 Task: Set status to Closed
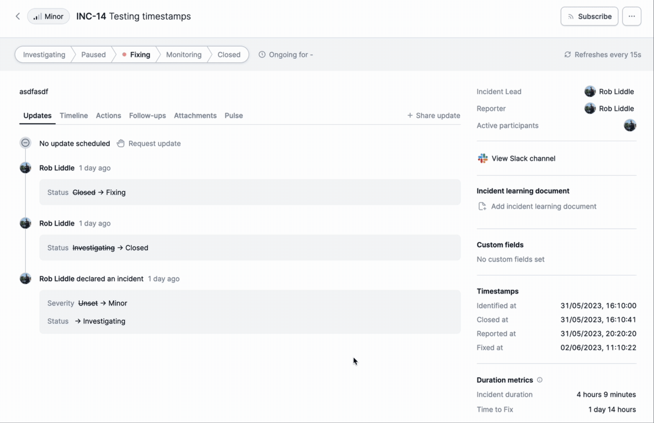coord(229,55)
